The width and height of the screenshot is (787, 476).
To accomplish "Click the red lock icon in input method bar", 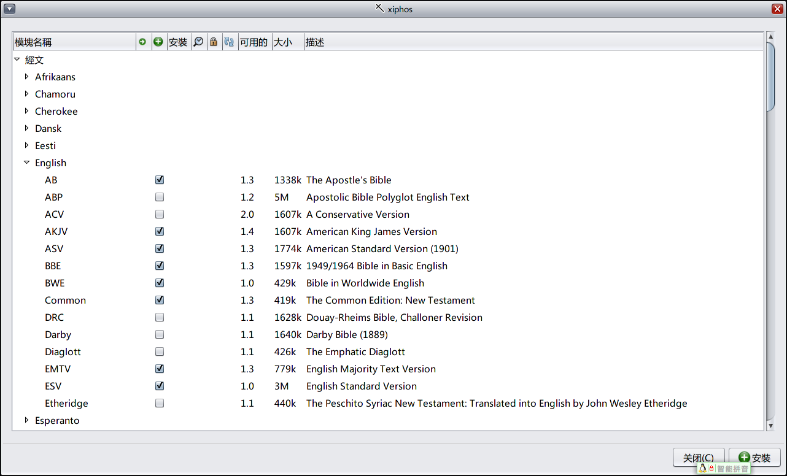I will coord(711,469).
